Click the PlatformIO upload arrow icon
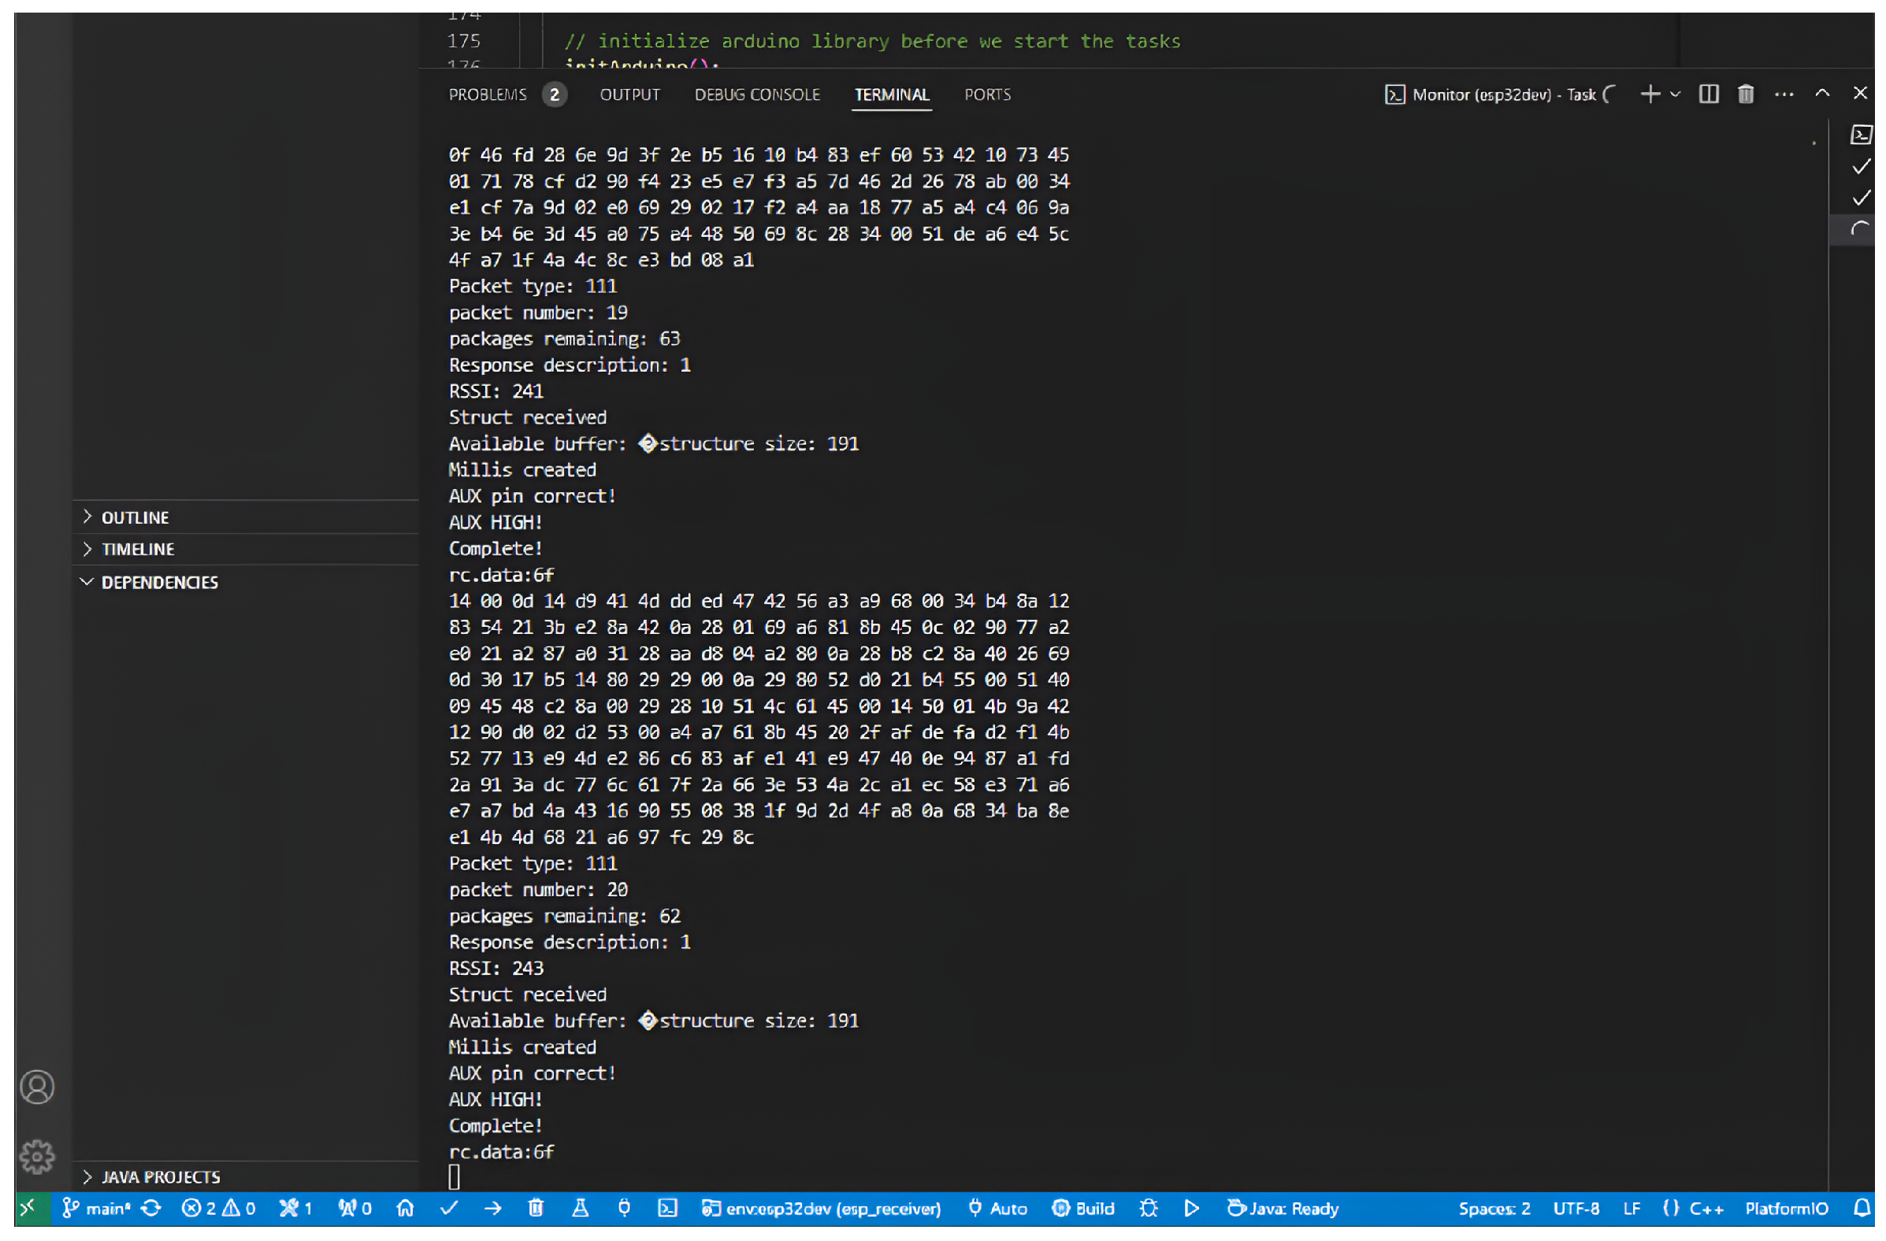Image resolution: width=1886 pixels, height=1241 pixels. point(493,1208)
